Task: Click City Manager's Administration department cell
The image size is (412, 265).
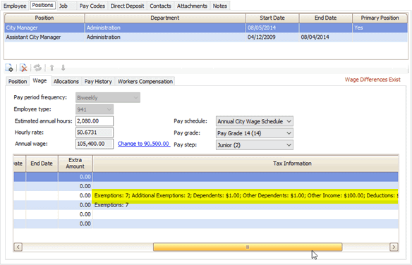Action: (x=165, y=27)
